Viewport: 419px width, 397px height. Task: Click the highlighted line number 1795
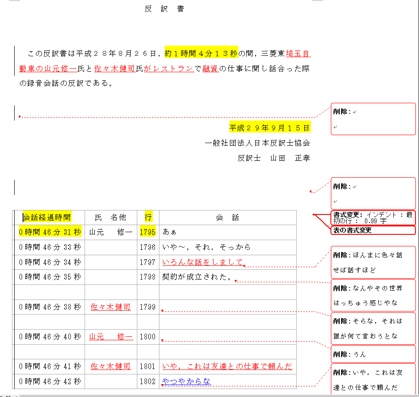pos(147,232)
